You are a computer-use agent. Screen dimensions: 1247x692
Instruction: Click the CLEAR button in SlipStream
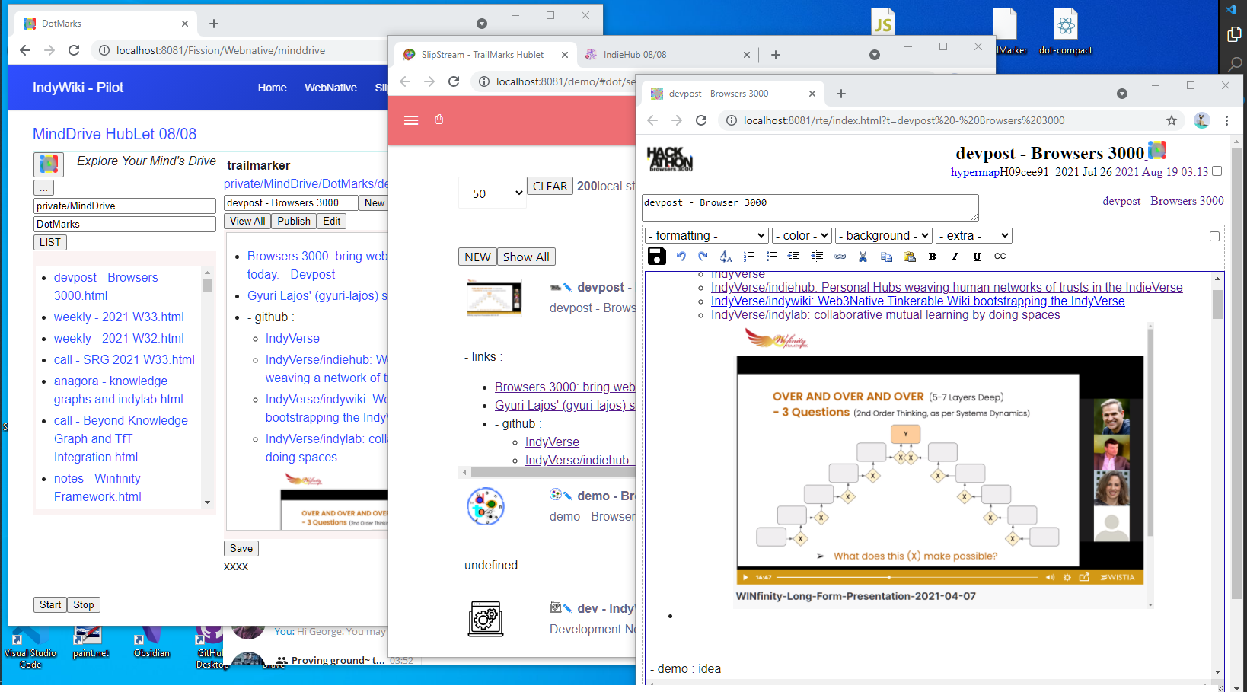[x=550, y=187]
